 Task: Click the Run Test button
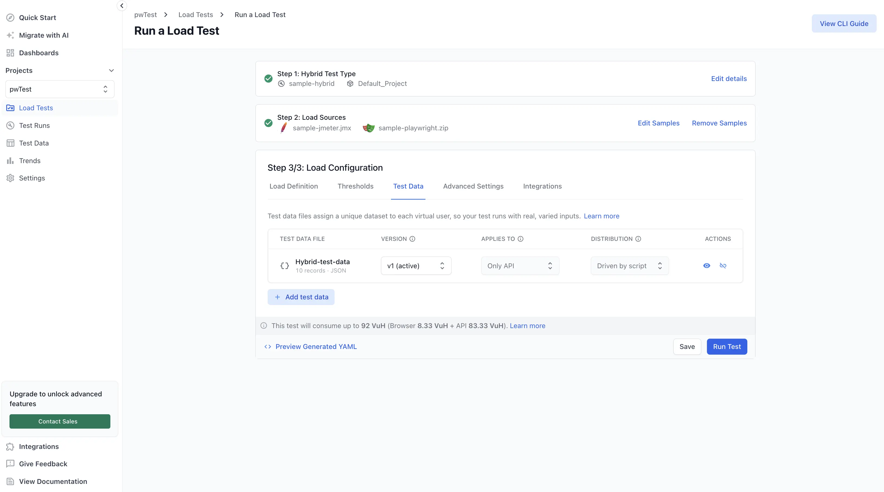[x=727, y=347]
